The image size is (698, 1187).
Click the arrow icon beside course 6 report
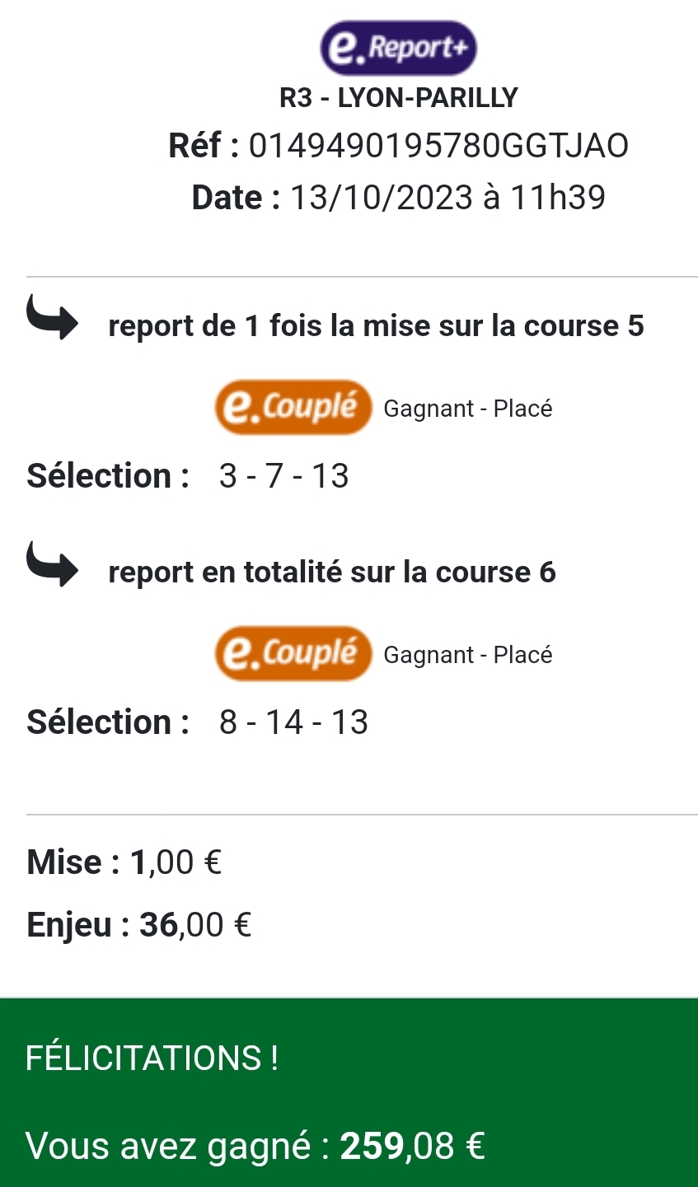coord(52,564)
